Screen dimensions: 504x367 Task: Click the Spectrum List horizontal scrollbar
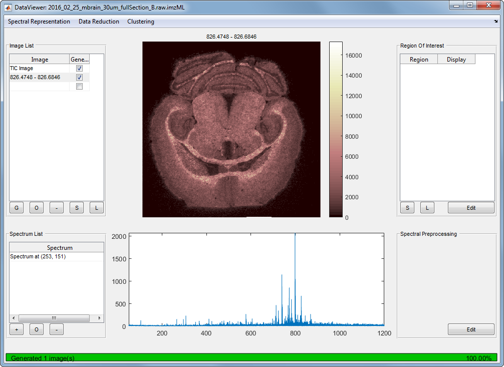pos(54,318)
